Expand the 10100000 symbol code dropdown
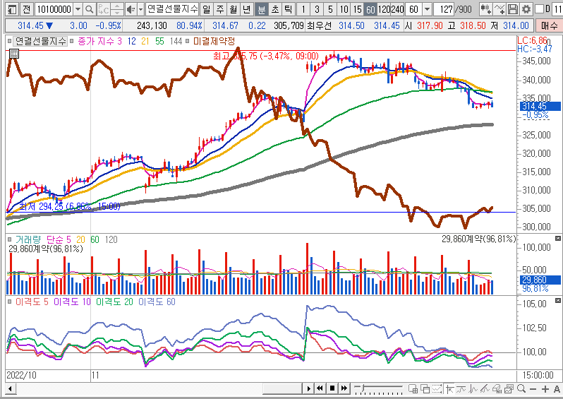This screenshot has height=399, width=563. [77, 9]
